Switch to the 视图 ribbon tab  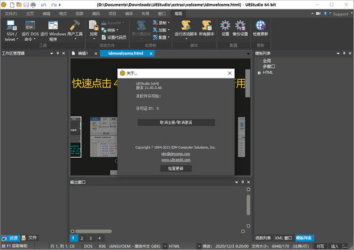pyautogui.click(x=79, y=14)
